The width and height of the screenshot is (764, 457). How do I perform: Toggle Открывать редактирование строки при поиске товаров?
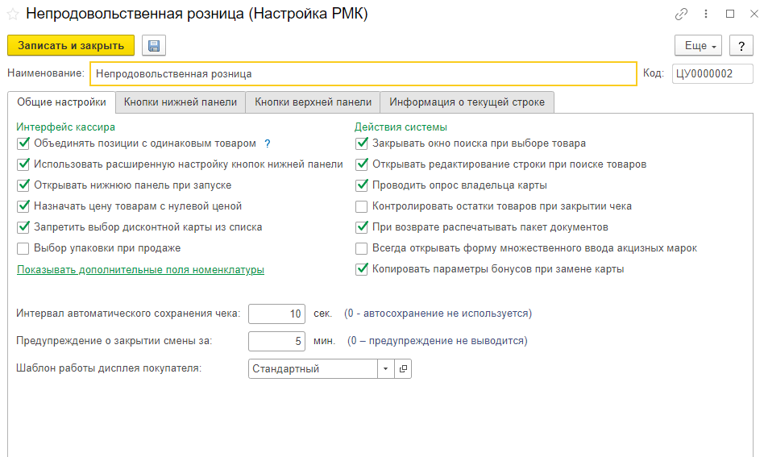coord(362,164)
